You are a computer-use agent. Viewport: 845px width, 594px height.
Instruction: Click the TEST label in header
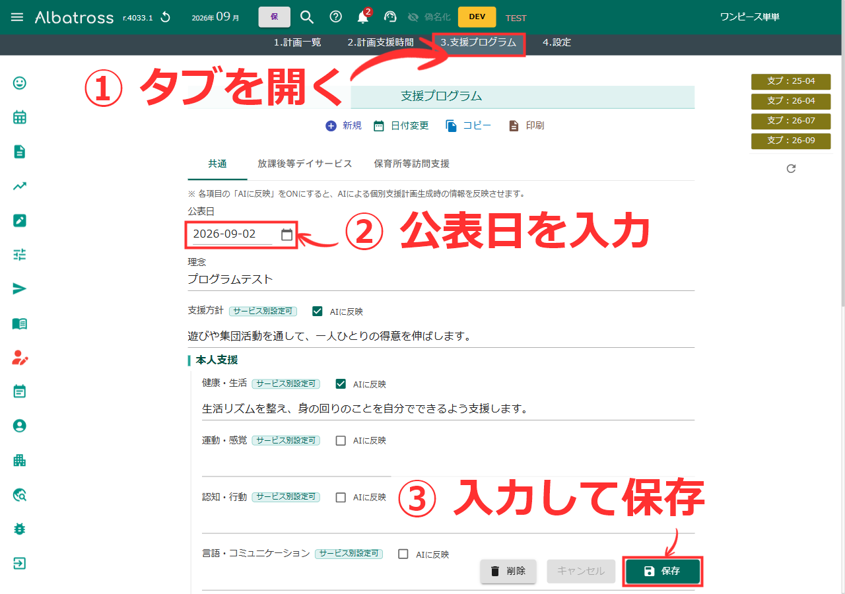516,18
